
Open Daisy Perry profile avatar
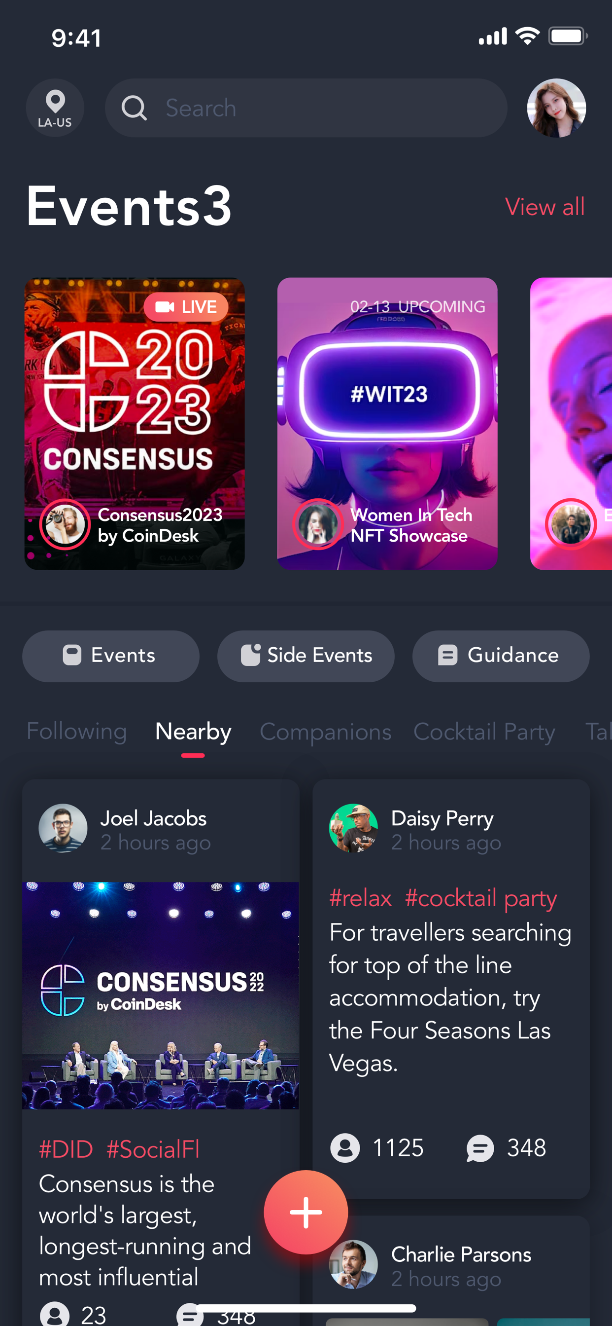point(353,828)
